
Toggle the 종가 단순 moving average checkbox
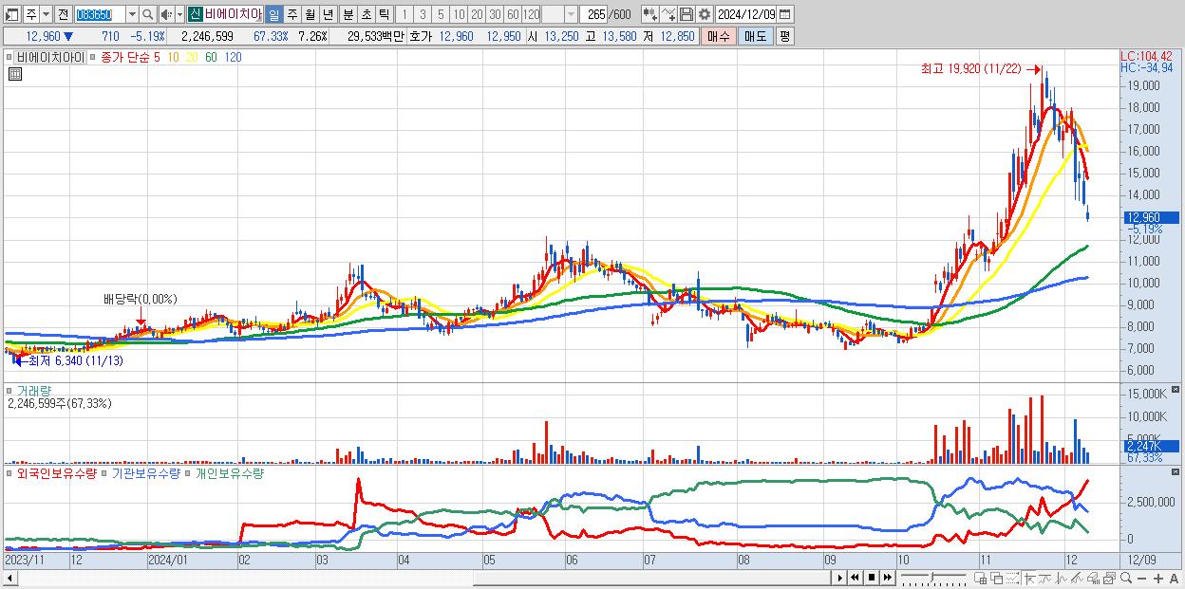92,57
